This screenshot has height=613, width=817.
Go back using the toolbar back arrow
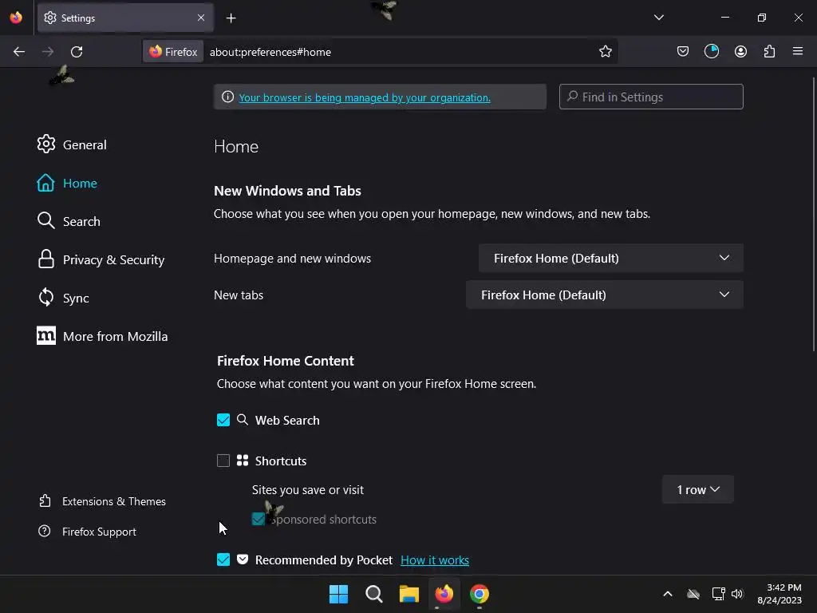(x=19, y=52)
